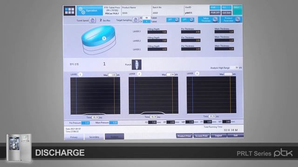The height and width of the screenshot is (167, 298).
Task: Switch to the Primary tab
Action: point(74,137)
